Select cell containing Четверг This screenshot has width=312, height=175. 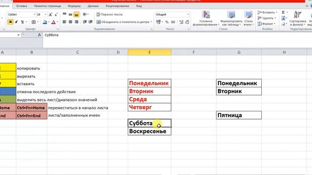(150, 107)
